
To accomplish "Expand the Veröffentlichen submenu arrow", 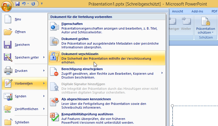I will pos(44,109).
